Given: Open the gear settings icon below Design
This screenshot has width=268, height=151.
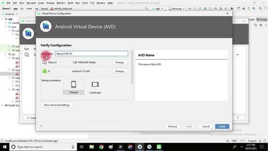Looking at the screenshot, I should pos(260,25).
